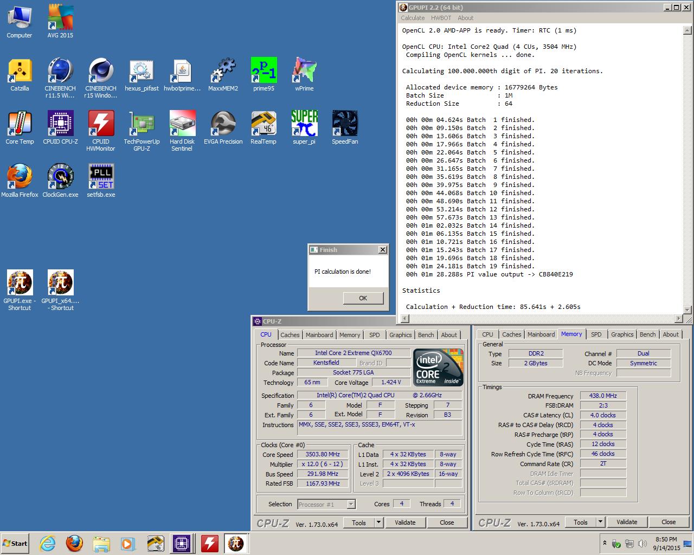Image resolution: width=694 pixels, height=555 pixels.
Task: Close the Finish dialog with the X
Action: 383,250
